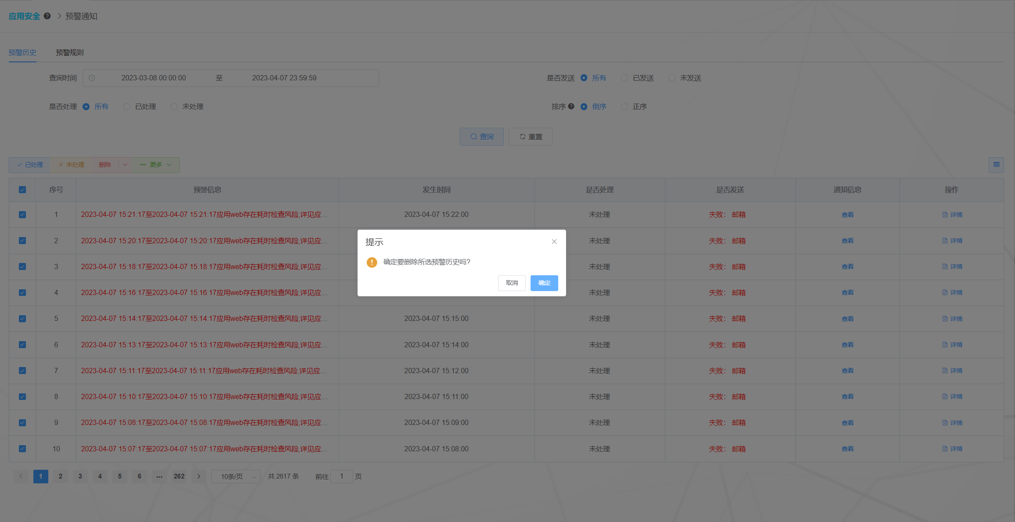Viewport: 1015px width, 522px height.
Task: Open 详情 for row 1
Action: 952,215
